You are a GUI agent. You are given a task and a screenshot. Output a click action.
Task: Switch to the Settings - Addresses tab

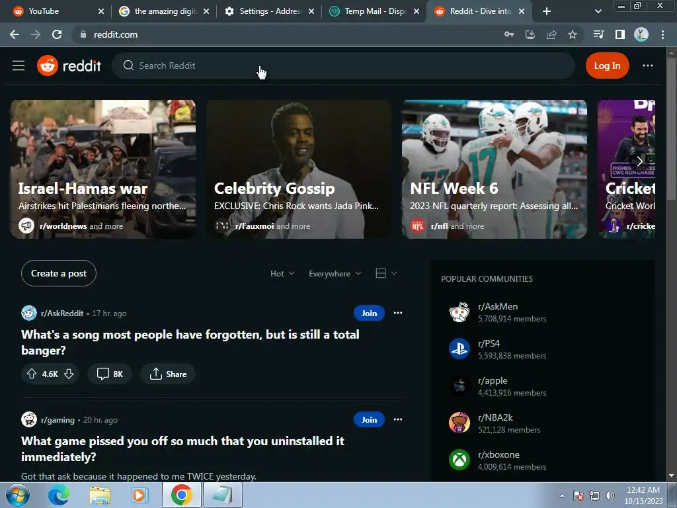270,11
